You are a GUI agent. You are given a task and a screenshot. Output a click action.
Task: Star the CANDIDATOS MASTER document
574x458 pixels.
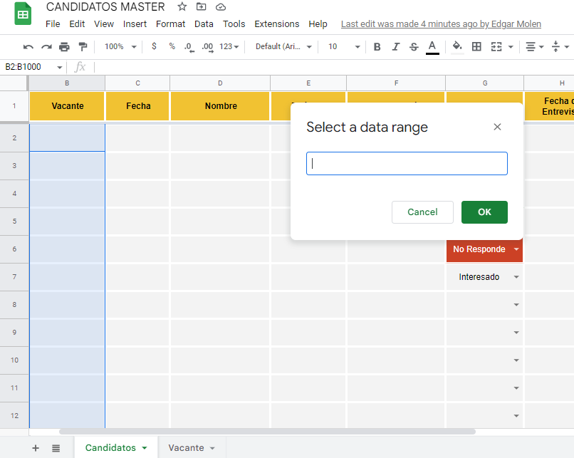pyautogui.click(x=182, y=6)
